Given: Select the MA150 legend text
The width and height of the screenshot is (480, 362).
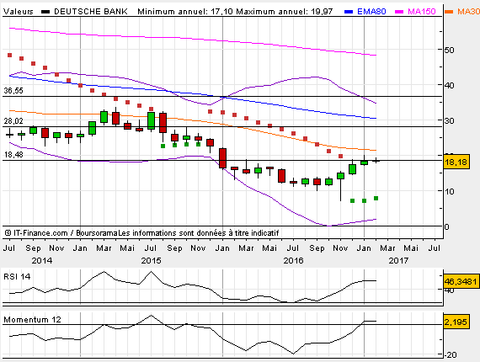Looking at the screenshot, I should [x=422, y=12].
